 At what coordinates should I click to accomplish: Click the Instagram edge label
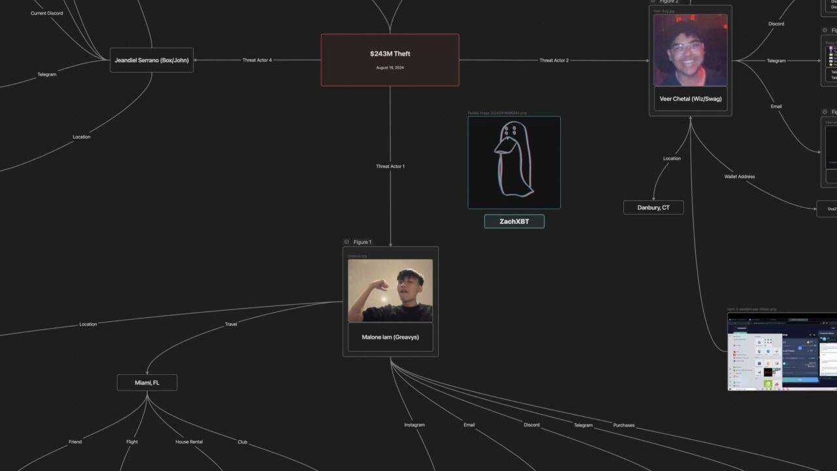coord(415,425)
